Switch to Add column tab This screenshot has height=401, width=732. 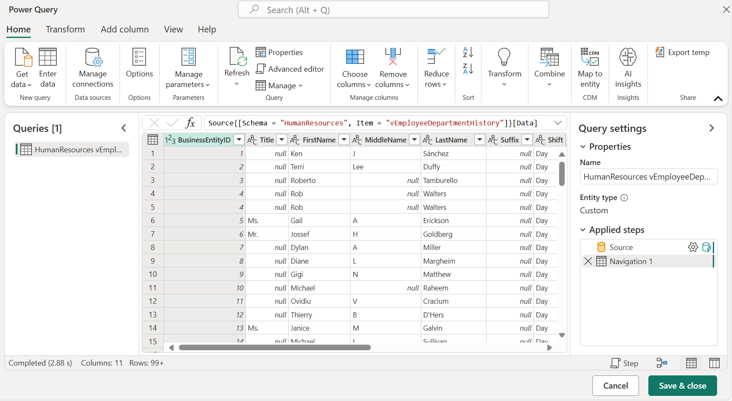[125, 29]
